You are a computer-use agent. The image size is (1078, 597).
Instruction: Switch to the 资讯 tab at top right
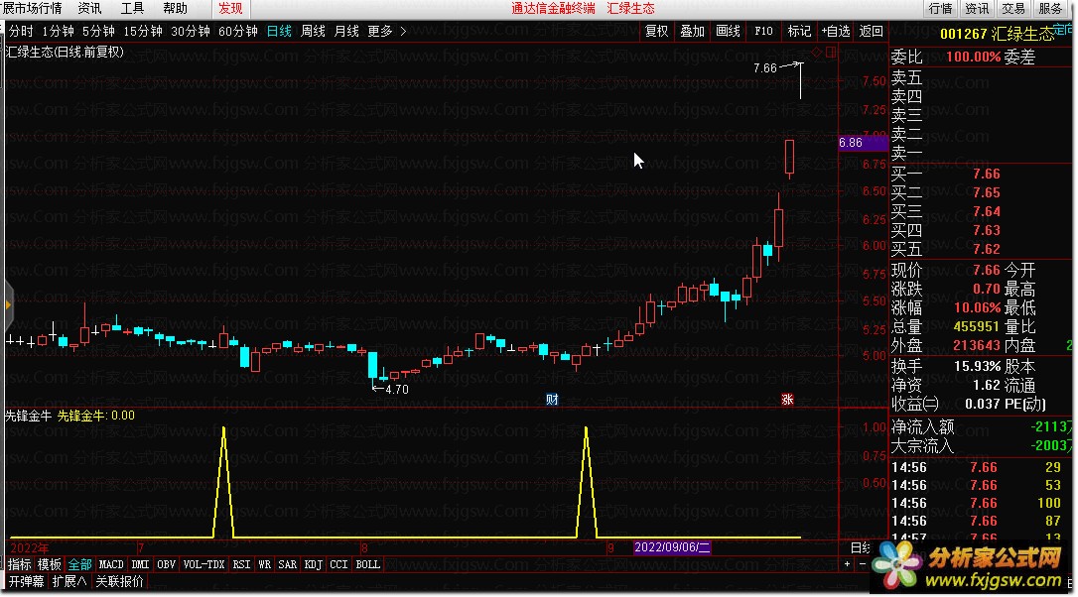pos(976,8)
